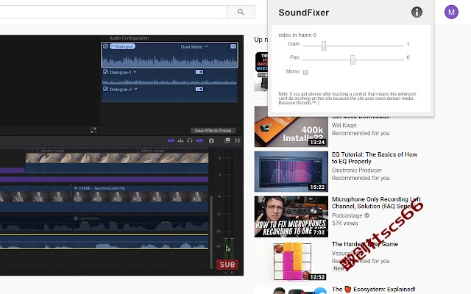The height and width of the screenshot is (294, 471).
Task: Expand the Dialogue-1 dropdown chevron
Action: (x=135, y=72)
